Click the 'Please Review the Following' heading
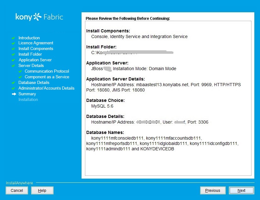Viewport: 260px width, 200px height. (x=128, y=18)
